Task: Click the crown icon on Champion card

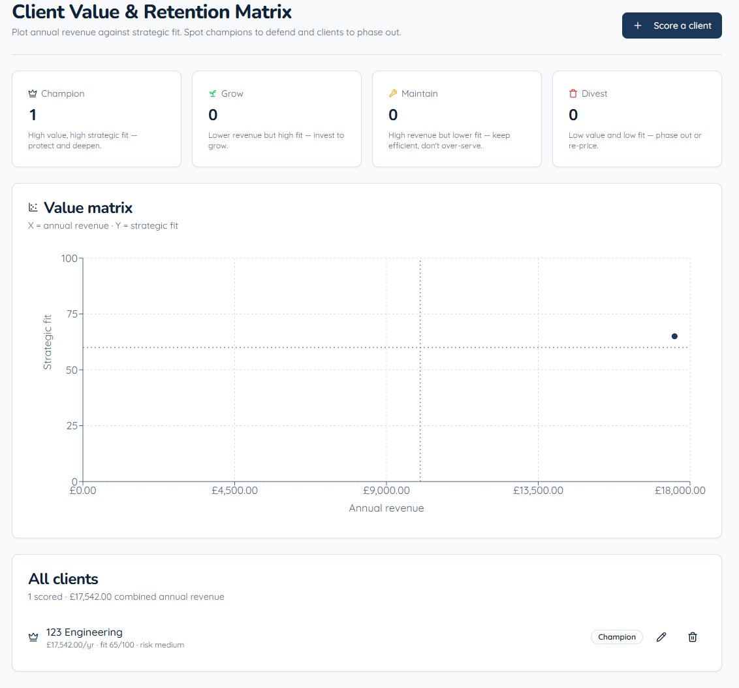Action: [x=33, y=93]
